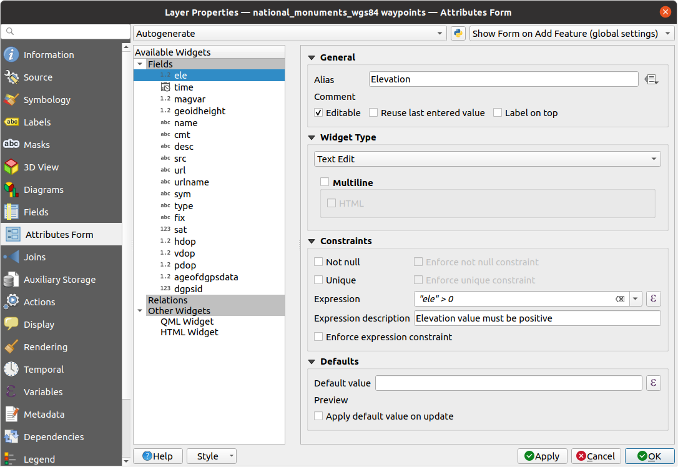The height and width of the screenshot is (467, 678).
Task: Uncheck the Editable checkbox
Action: click(318, 112)
